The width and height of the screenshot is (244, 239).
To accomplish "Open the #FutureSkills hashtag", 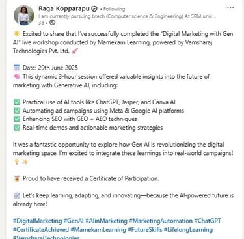I will [145, 230].
